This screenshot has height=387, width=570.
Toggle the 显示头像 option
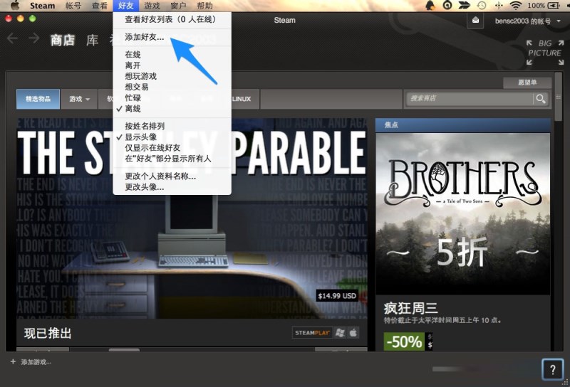(x=145, y=137)
